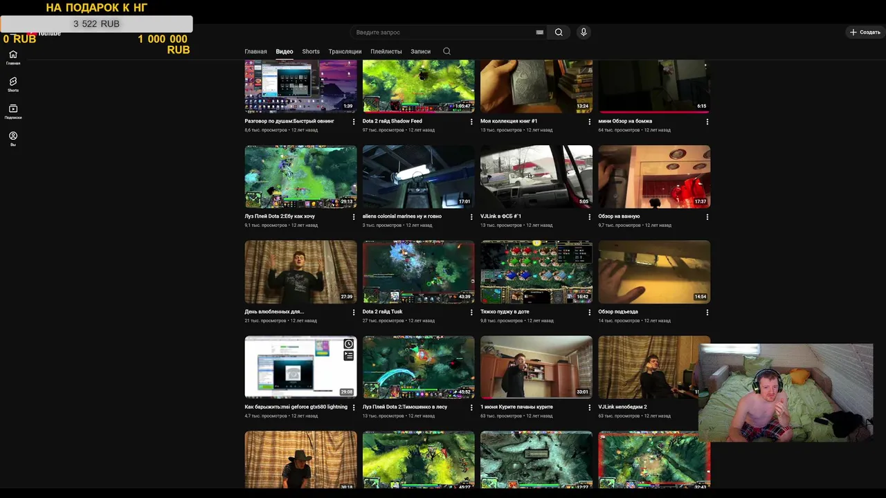
Task: Open Подписки in the left sidebar
Action: click(13, 111)
